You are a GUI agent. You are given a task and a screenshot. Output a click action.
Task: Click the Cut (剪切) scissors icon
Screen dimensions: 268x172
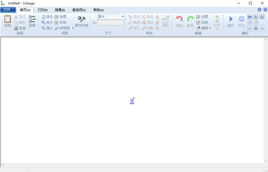point(16,17)
